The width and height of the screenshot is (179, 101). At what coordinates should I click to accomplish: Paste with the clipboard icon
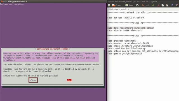167,5
